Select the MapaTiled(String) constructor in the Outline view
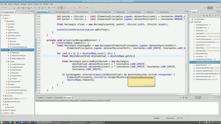This screenshot has width=221, height=124. pyautogui.click(x=201, y=54)
